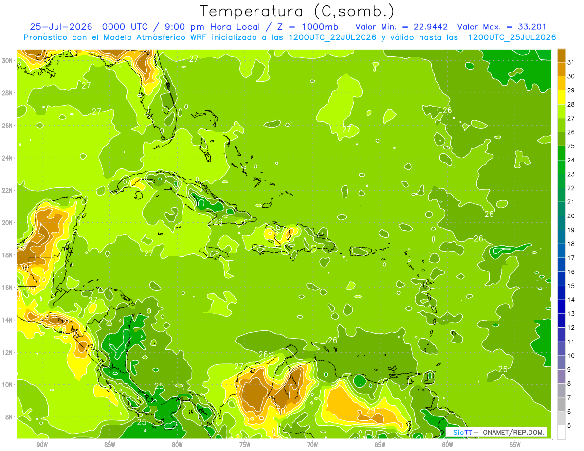Click blue legend band between 15 and 16

pyautogui.click(x=561, y=278)
